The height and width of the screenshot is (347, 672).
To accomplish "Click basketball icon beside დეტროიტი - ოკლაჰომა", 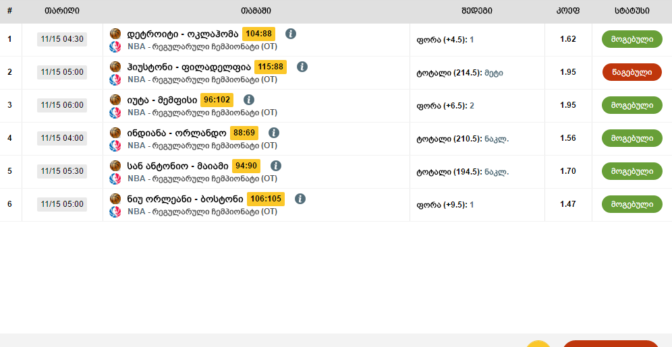I will 115,34.
